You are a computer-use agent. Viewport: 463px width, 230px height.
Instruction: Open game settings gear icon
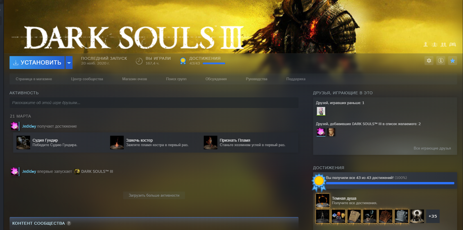pyautogui.click(x=429, y=61)
